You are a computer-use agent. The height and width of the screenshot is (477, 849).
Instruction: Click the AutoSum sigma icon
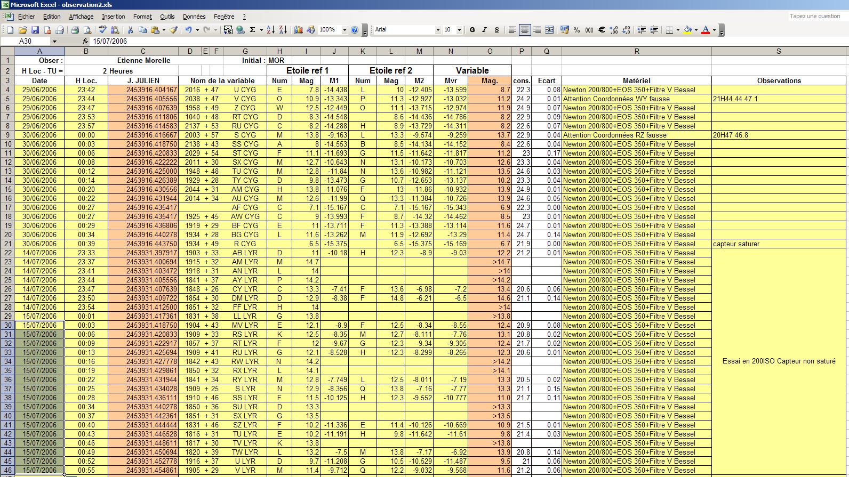[x=253, y=30]
